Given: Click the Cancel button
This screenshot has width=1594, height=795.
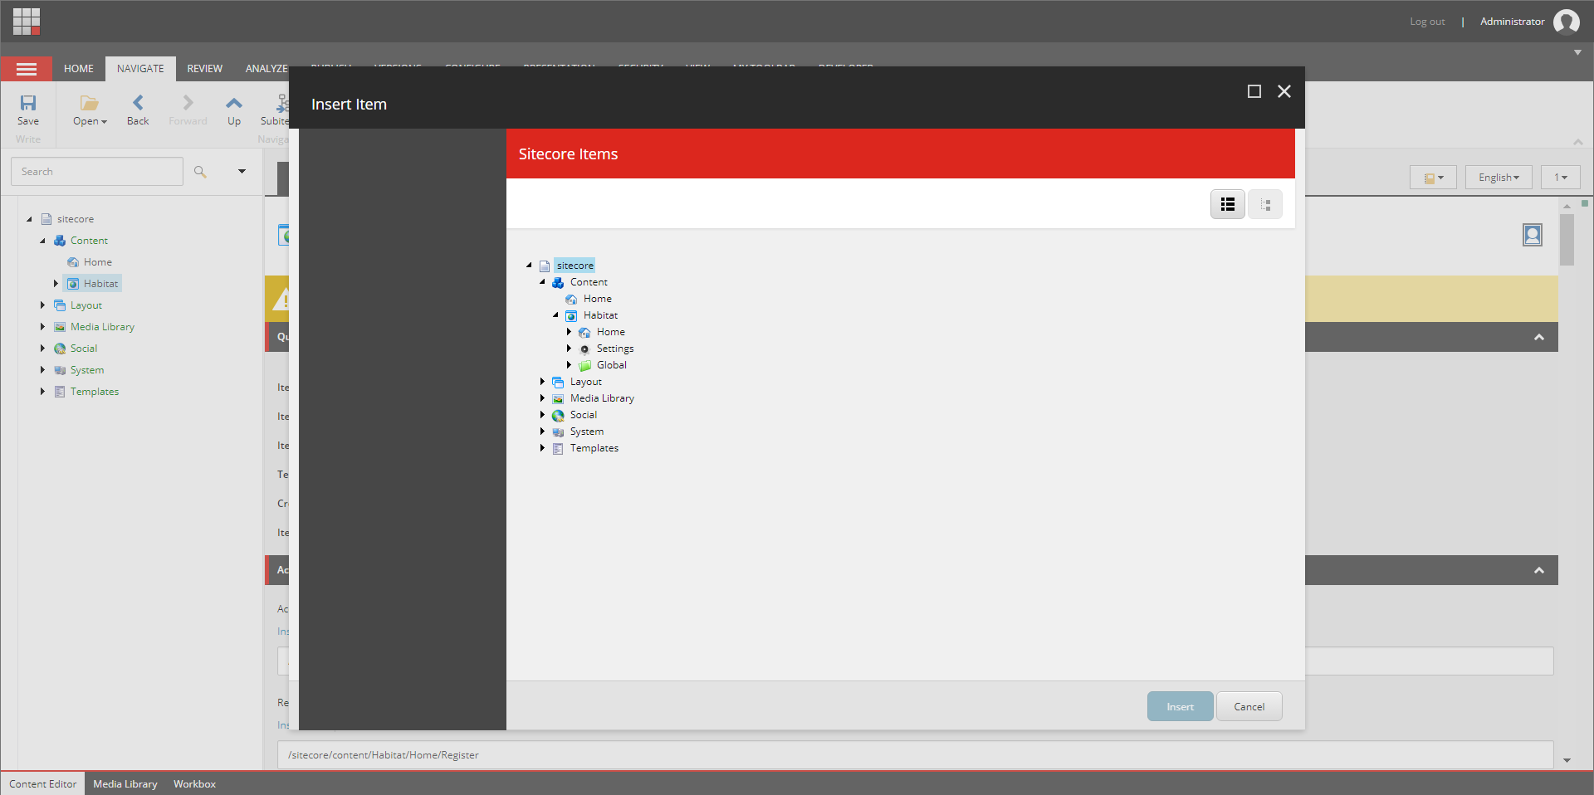Looking at the screenshot, I should (1249, 707).
